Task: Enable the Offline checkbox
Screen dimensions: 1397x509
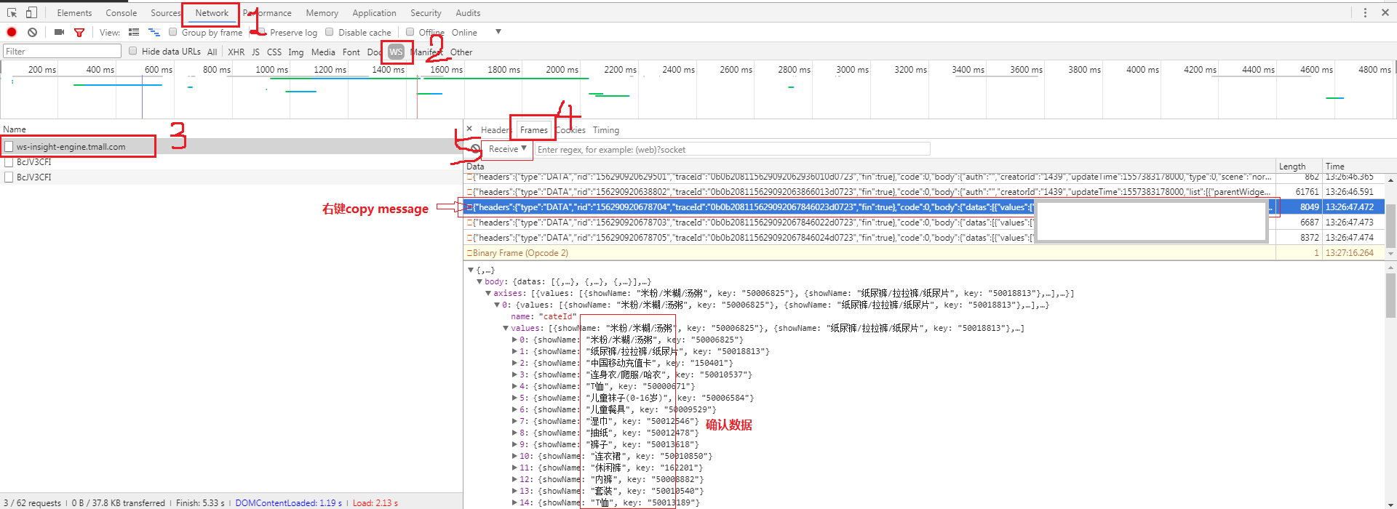Action: tap(410, 32)
